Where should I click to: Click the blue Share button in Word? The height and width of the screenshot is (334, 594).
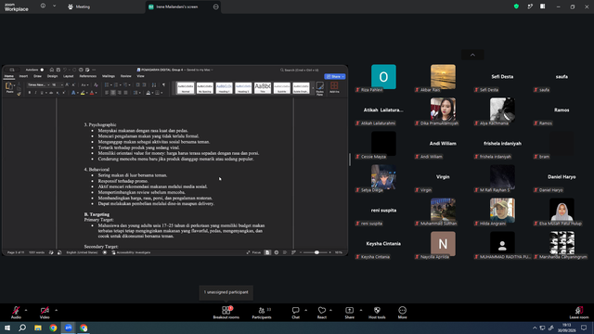tap(335, 76)
